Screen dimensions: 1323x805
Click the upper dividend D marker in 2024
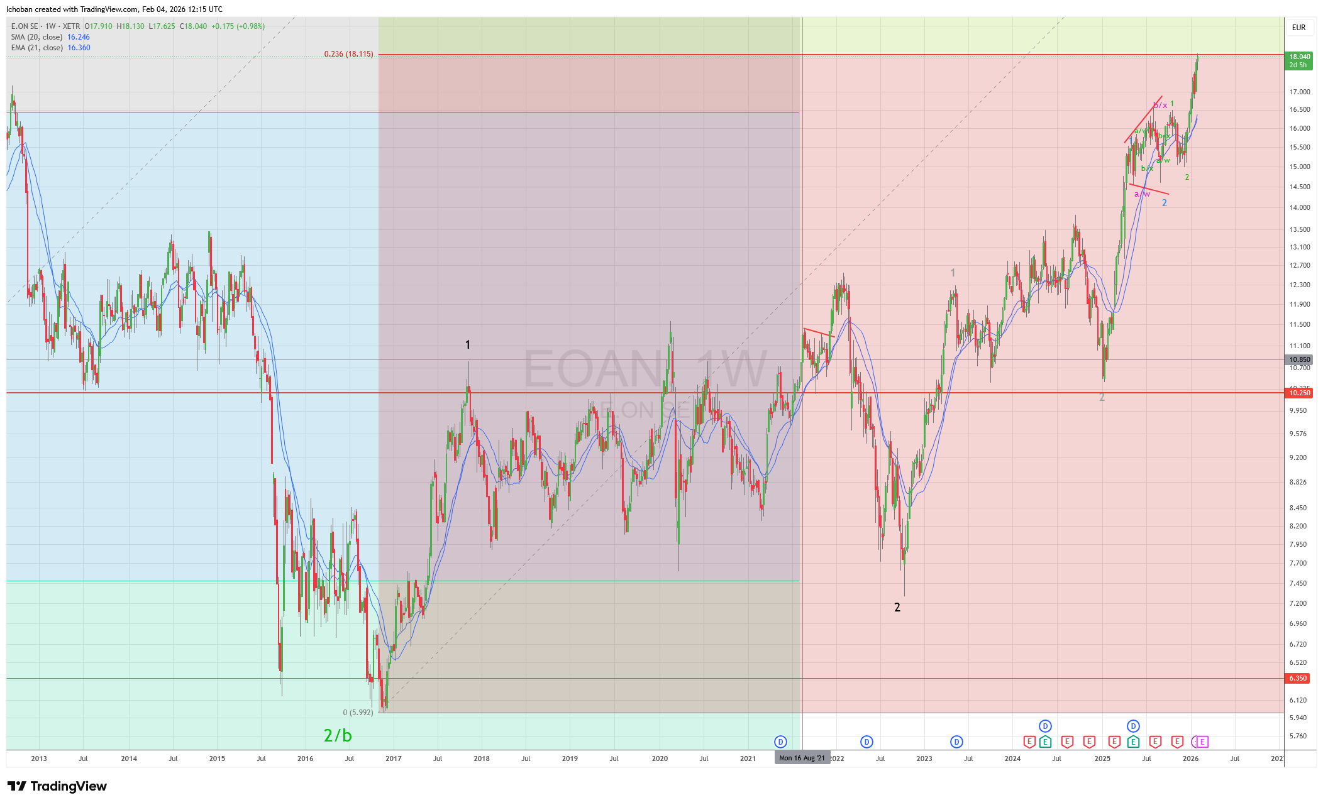1045,726
